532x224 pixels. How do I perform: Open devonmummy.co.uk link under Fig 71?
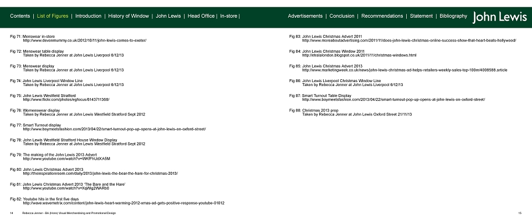pos(85,40)
